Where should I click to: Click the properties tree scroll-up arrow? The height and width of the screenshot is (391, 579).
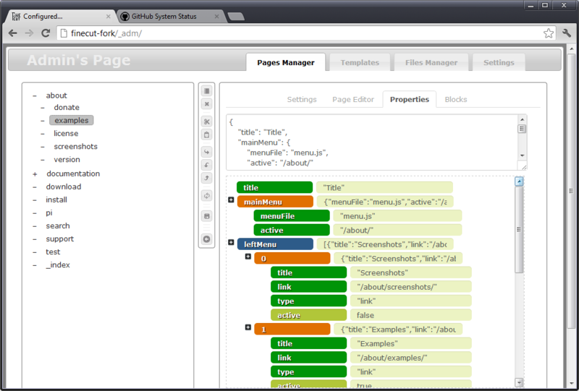click(519, 181)
